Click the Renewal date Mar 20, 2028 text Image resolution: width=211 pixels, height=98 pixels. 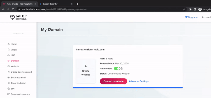point(114,63)
